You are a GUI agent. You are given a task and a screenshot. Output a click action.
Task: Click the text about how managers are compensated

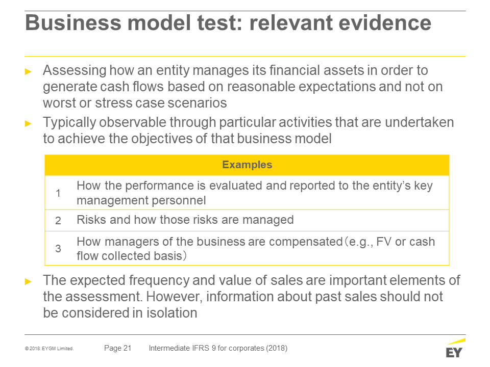pos(256,248)
